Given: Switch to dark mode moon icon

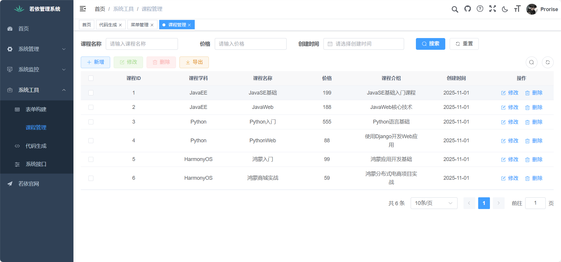Looking at the screenshot, I should tap(505, 9).
